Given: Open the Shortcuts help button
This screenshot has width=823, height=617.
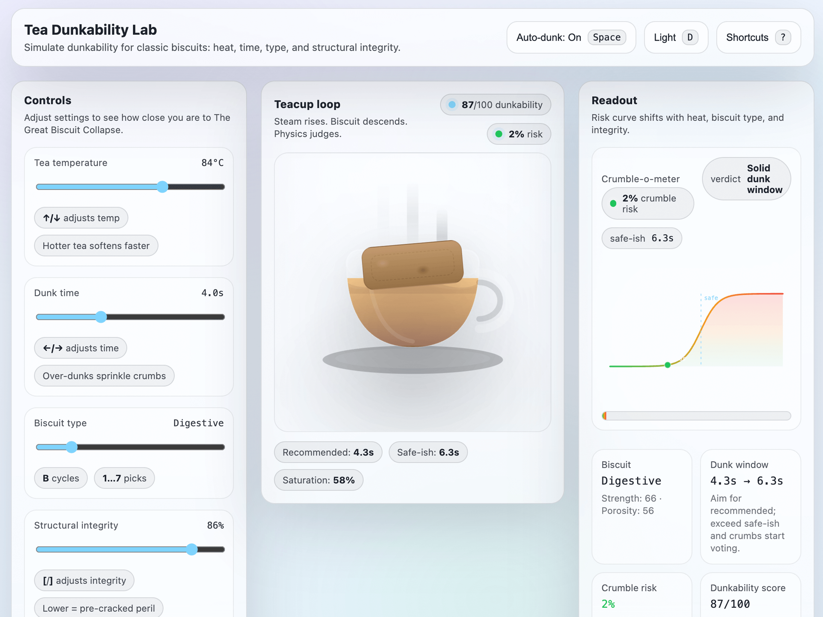Looking at the screenshot, I should tap(758, 38).
